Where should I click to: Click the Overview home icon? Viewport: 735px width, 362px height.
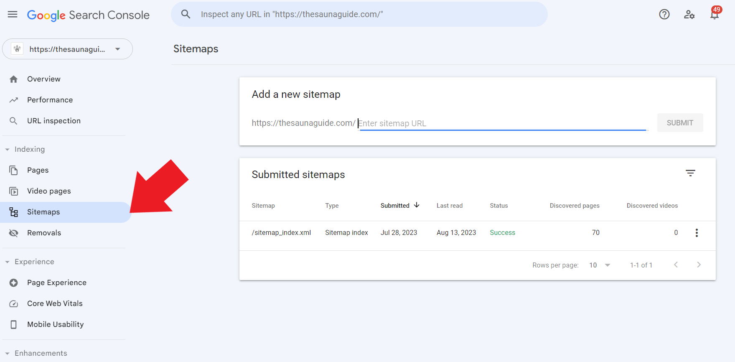tap(14, 79)
